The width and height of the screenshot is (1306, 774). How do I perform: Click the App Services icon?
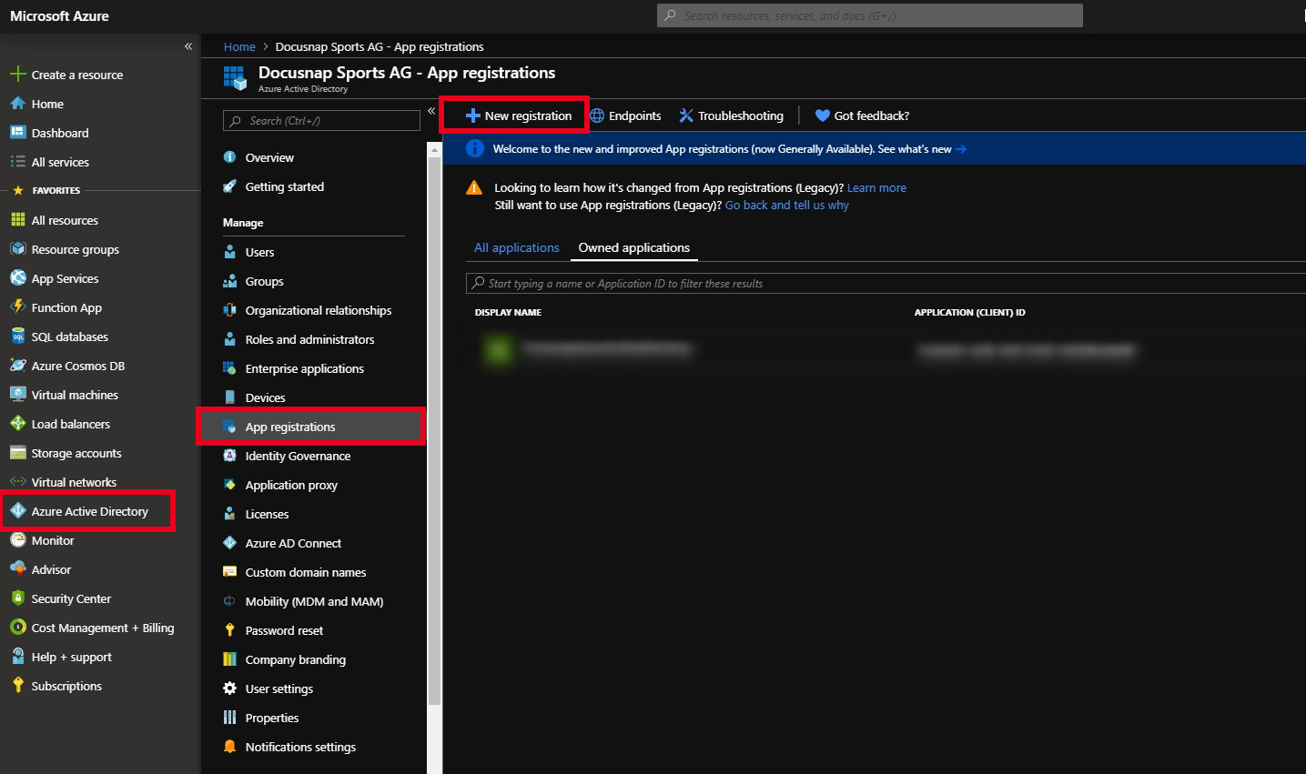(x=17, y=278)
